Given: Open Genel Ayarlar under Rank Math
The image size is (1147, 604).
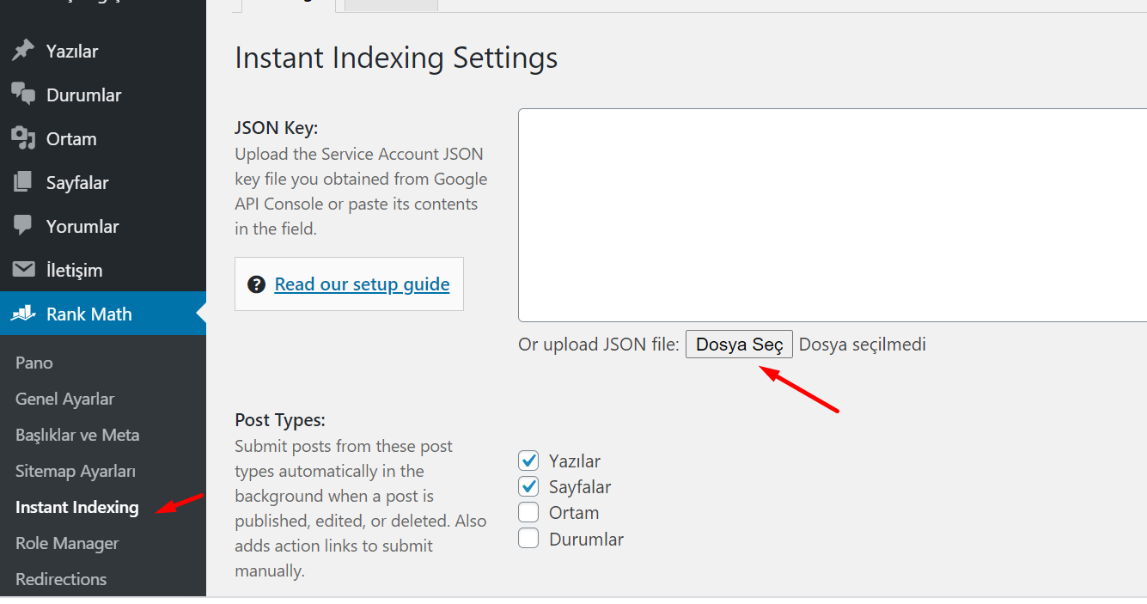Looking at the screenshot, I should pos(64,399).
